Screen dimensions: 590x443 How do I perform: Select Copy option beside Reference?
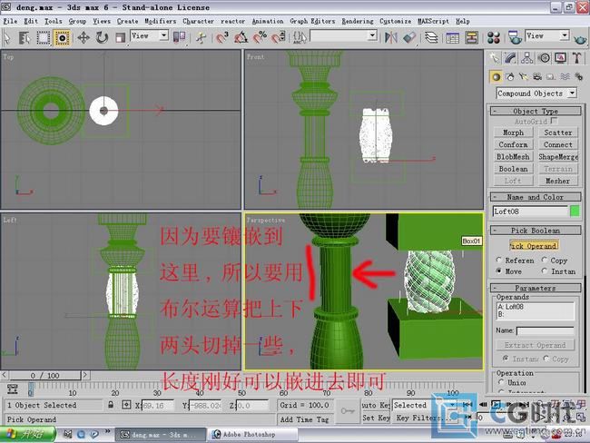point(544,260)
